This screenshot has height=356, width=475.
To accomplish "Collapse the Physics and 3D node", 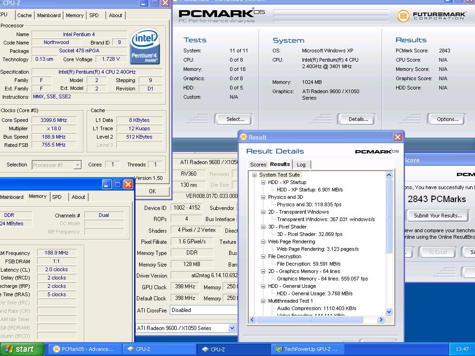I will 263,197.
